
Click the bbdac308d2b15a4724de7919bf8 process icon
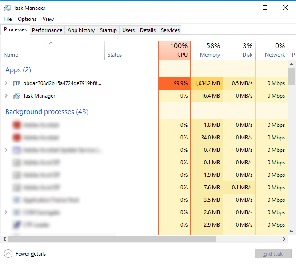tap(17, 83)
